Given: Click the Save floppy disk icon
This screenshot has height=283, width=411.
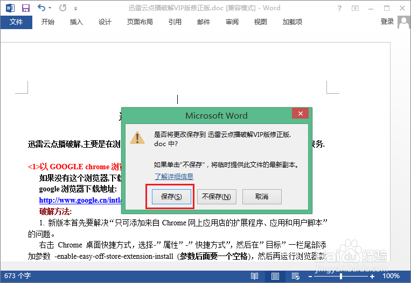Looking at the screenshot, I should [x=26, y=8].
